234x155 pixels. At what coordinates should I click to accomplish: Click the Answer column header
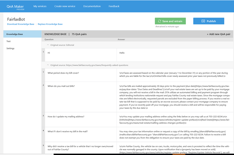[x=121, y=39]
